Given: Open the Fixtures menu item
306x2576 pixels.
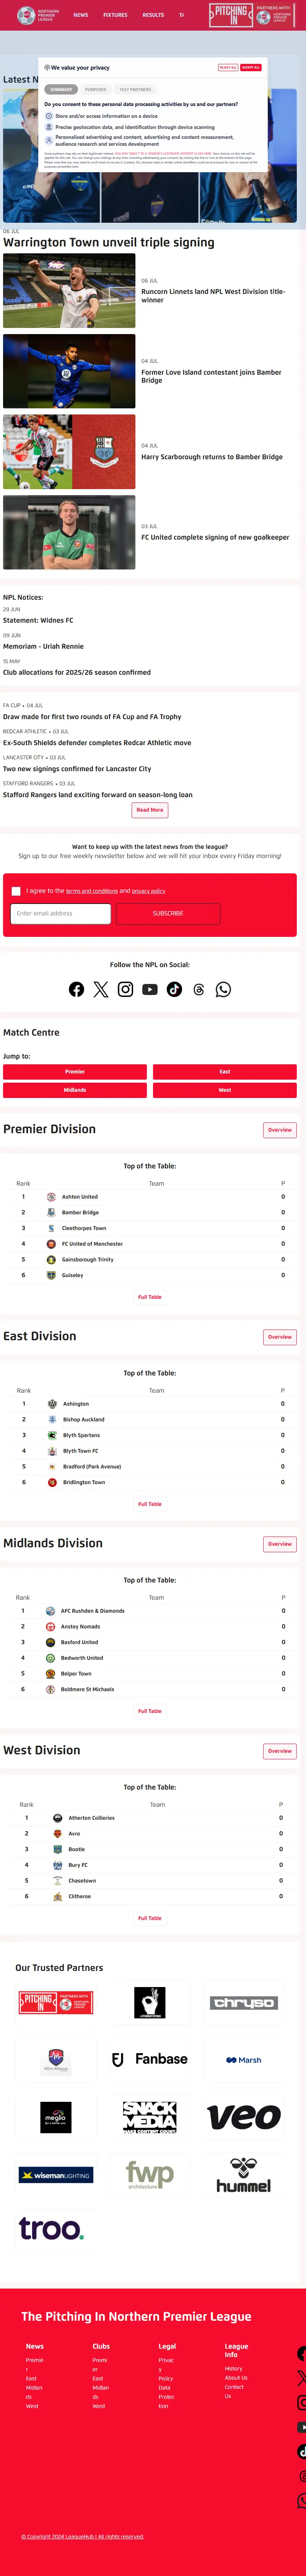Looking at the screenshot, I should [x=115, y=15].
